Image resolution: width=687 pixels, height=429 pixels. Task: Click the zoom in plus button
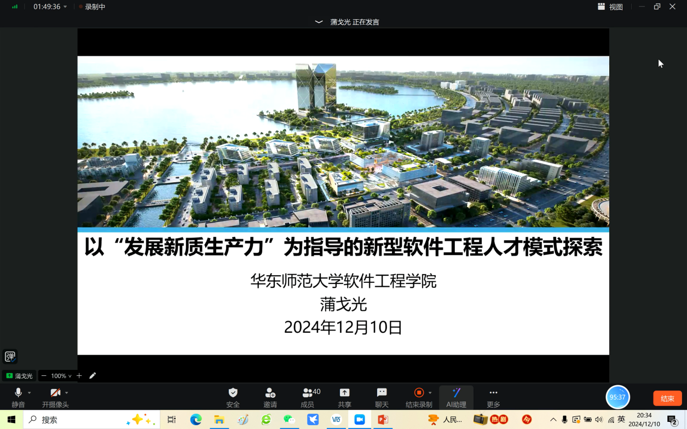pos(79,375)
